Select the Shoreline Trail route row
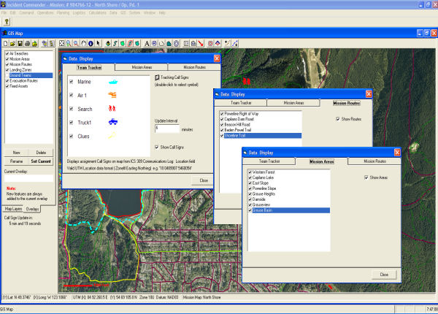The image size is (438, 314). [x=261, y=136]
